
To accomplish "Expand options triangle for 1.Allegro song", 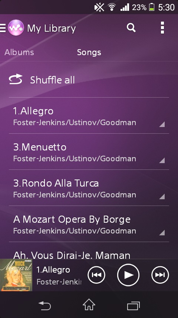I will click(162, 124).
